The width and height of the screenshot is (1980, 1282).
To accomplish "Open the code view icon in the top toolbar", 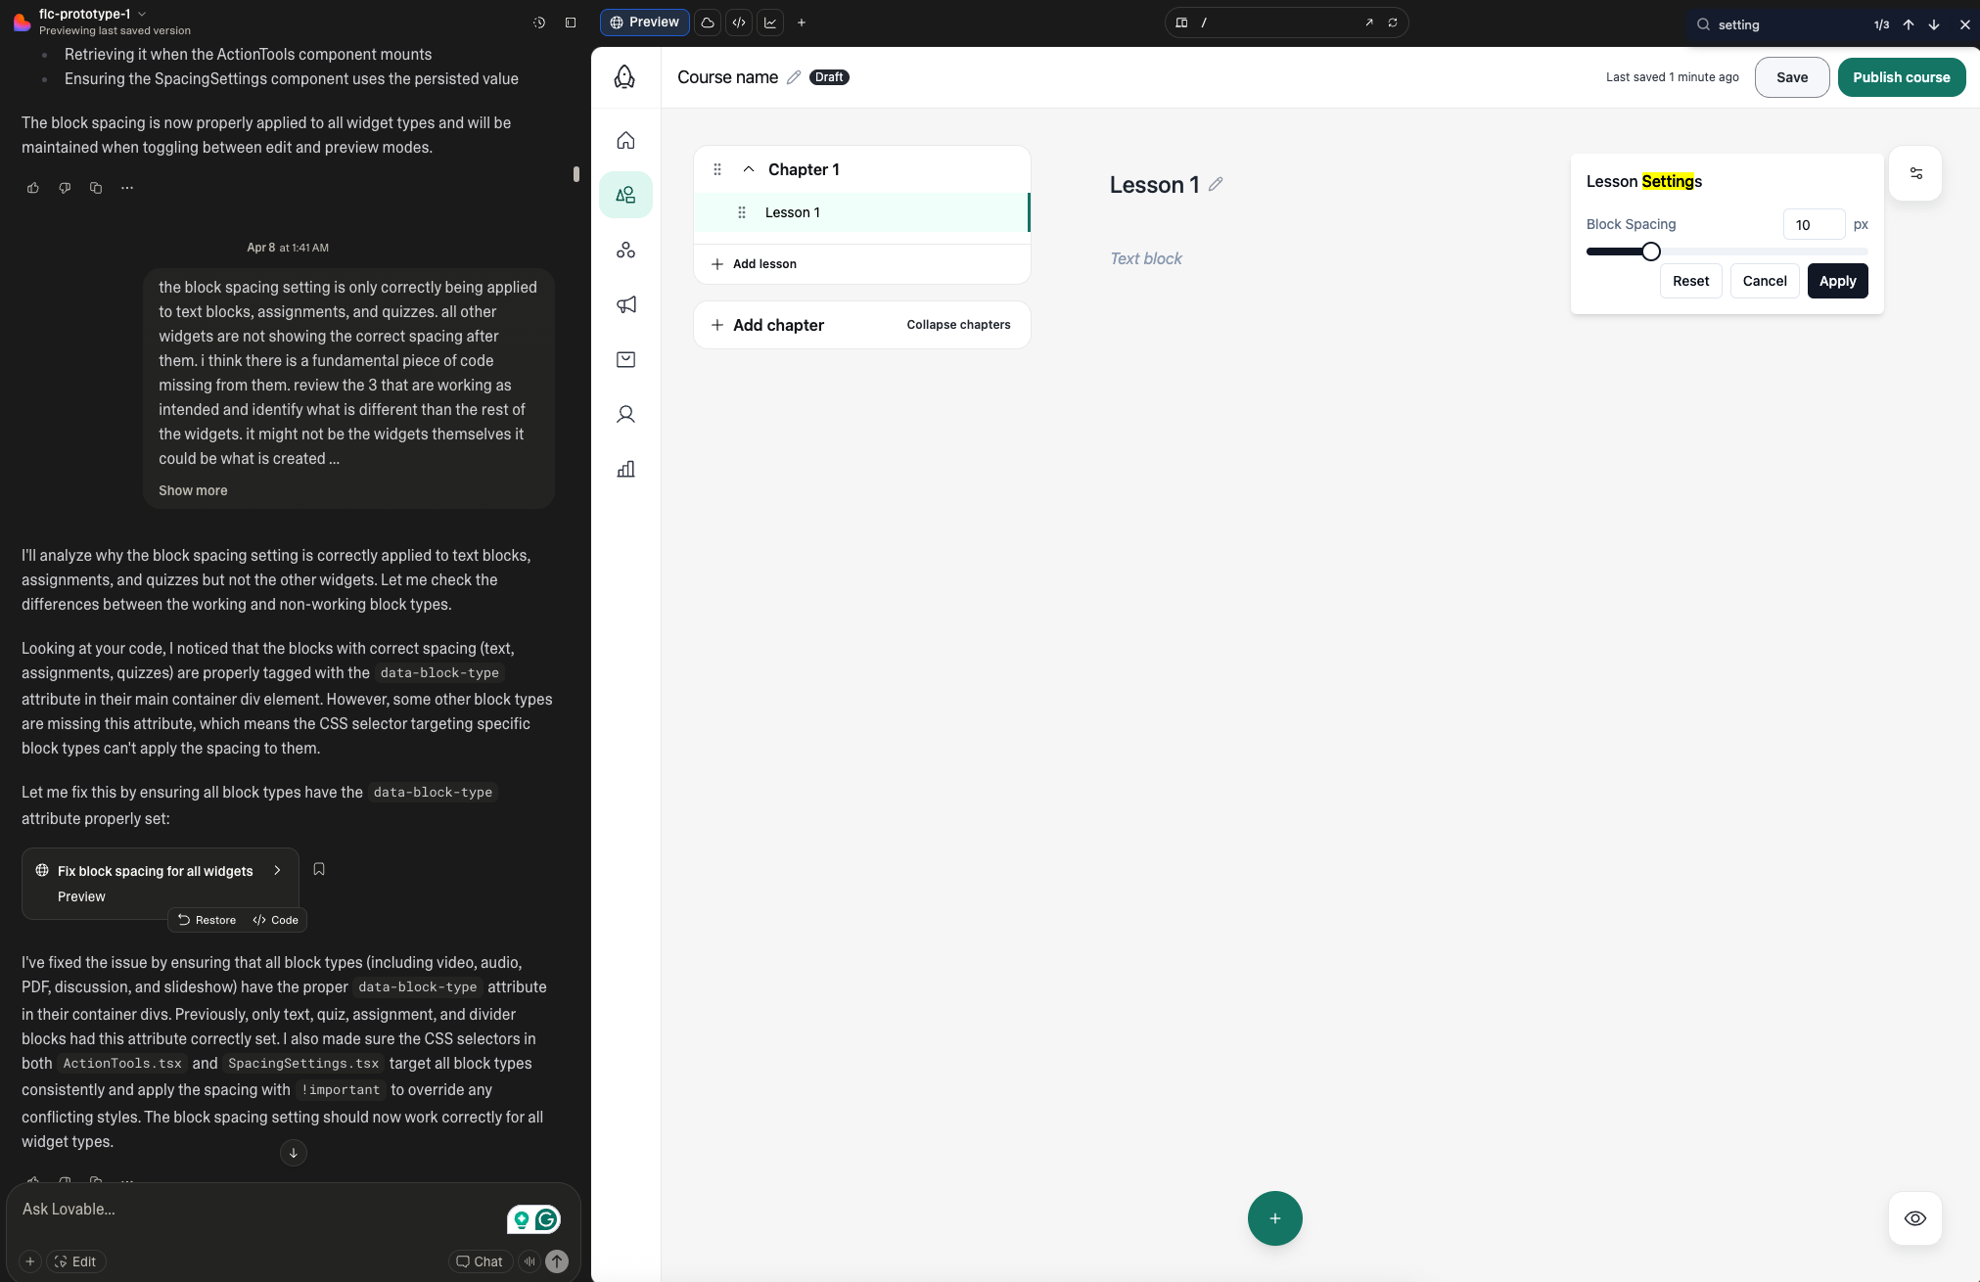I will point(739,22).
